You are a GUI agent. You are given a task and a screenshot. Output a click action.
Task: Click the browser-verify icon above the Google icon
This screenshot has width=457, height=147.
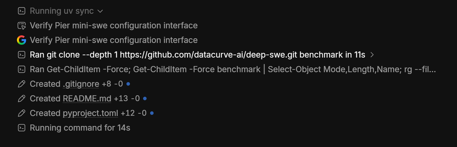(22, 26)
